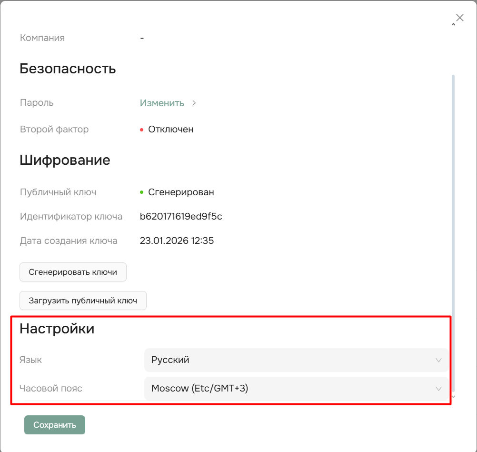Click the Изменить password link
Viewport: 477px width, 452px height.
coord(162,103)
